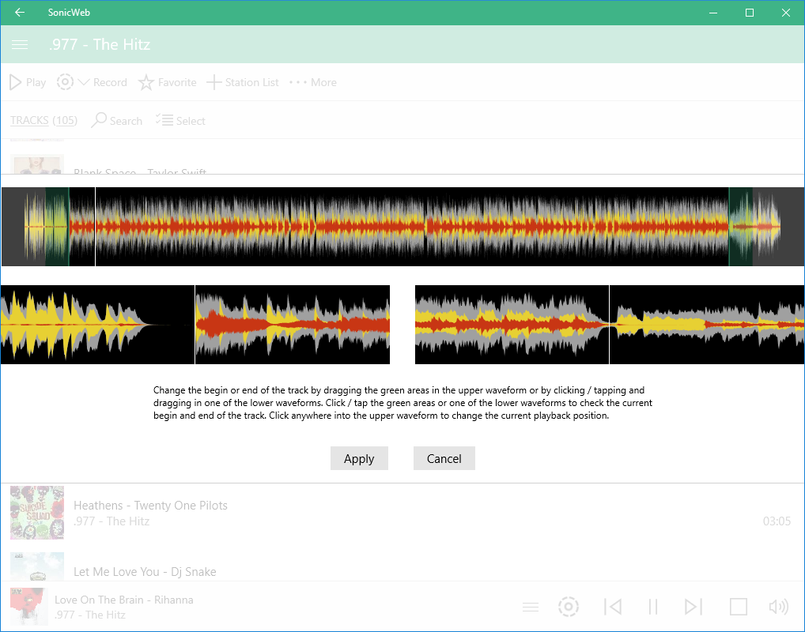This screenshot has width=805, height=632.
Task: Apply the track trim changes
Action: (x=359, y=458)
